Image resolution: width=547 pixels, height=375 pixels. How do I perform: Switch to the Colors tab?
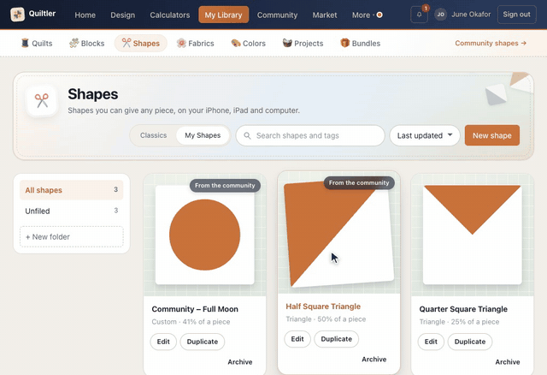(x=249, y=44)
